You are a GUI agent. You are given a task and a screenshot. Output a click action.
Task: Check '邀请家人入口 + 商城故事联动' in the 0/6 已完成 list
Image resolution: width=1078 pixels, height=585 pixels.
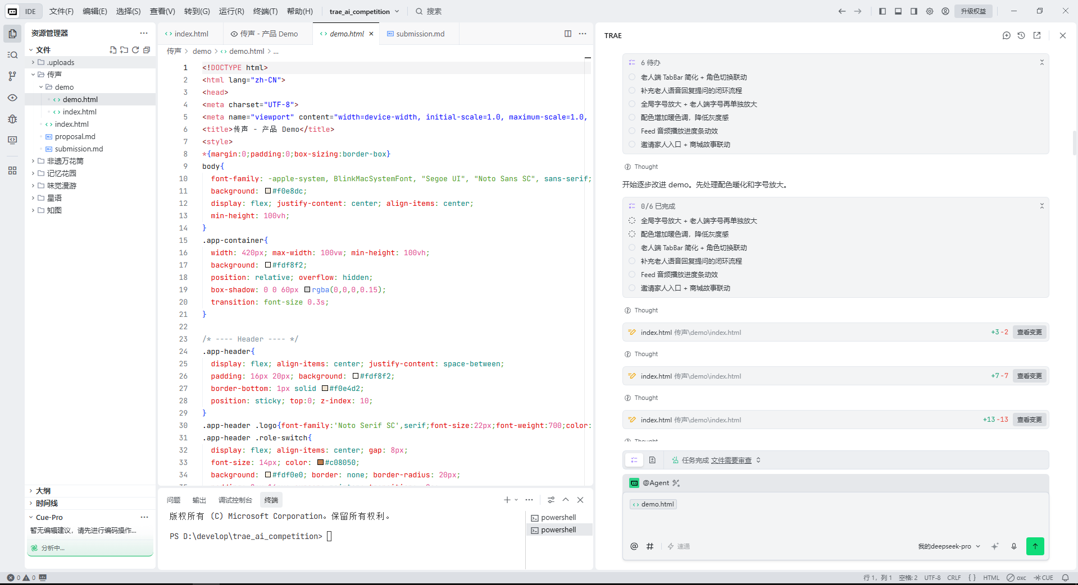coord(632,288)
